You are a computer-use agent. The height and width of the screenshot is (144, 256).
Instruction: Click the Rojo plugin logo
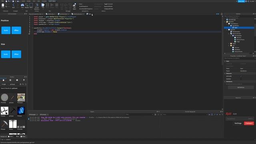click(x=229, y=114)
